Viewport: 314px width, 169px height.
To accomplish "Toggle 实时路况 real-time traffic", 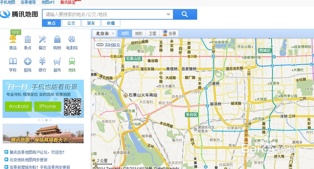I will 108,45.
